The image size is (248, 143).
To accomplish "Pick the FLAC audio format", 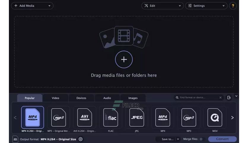I will pyautogui.click(x=111, y=118).
